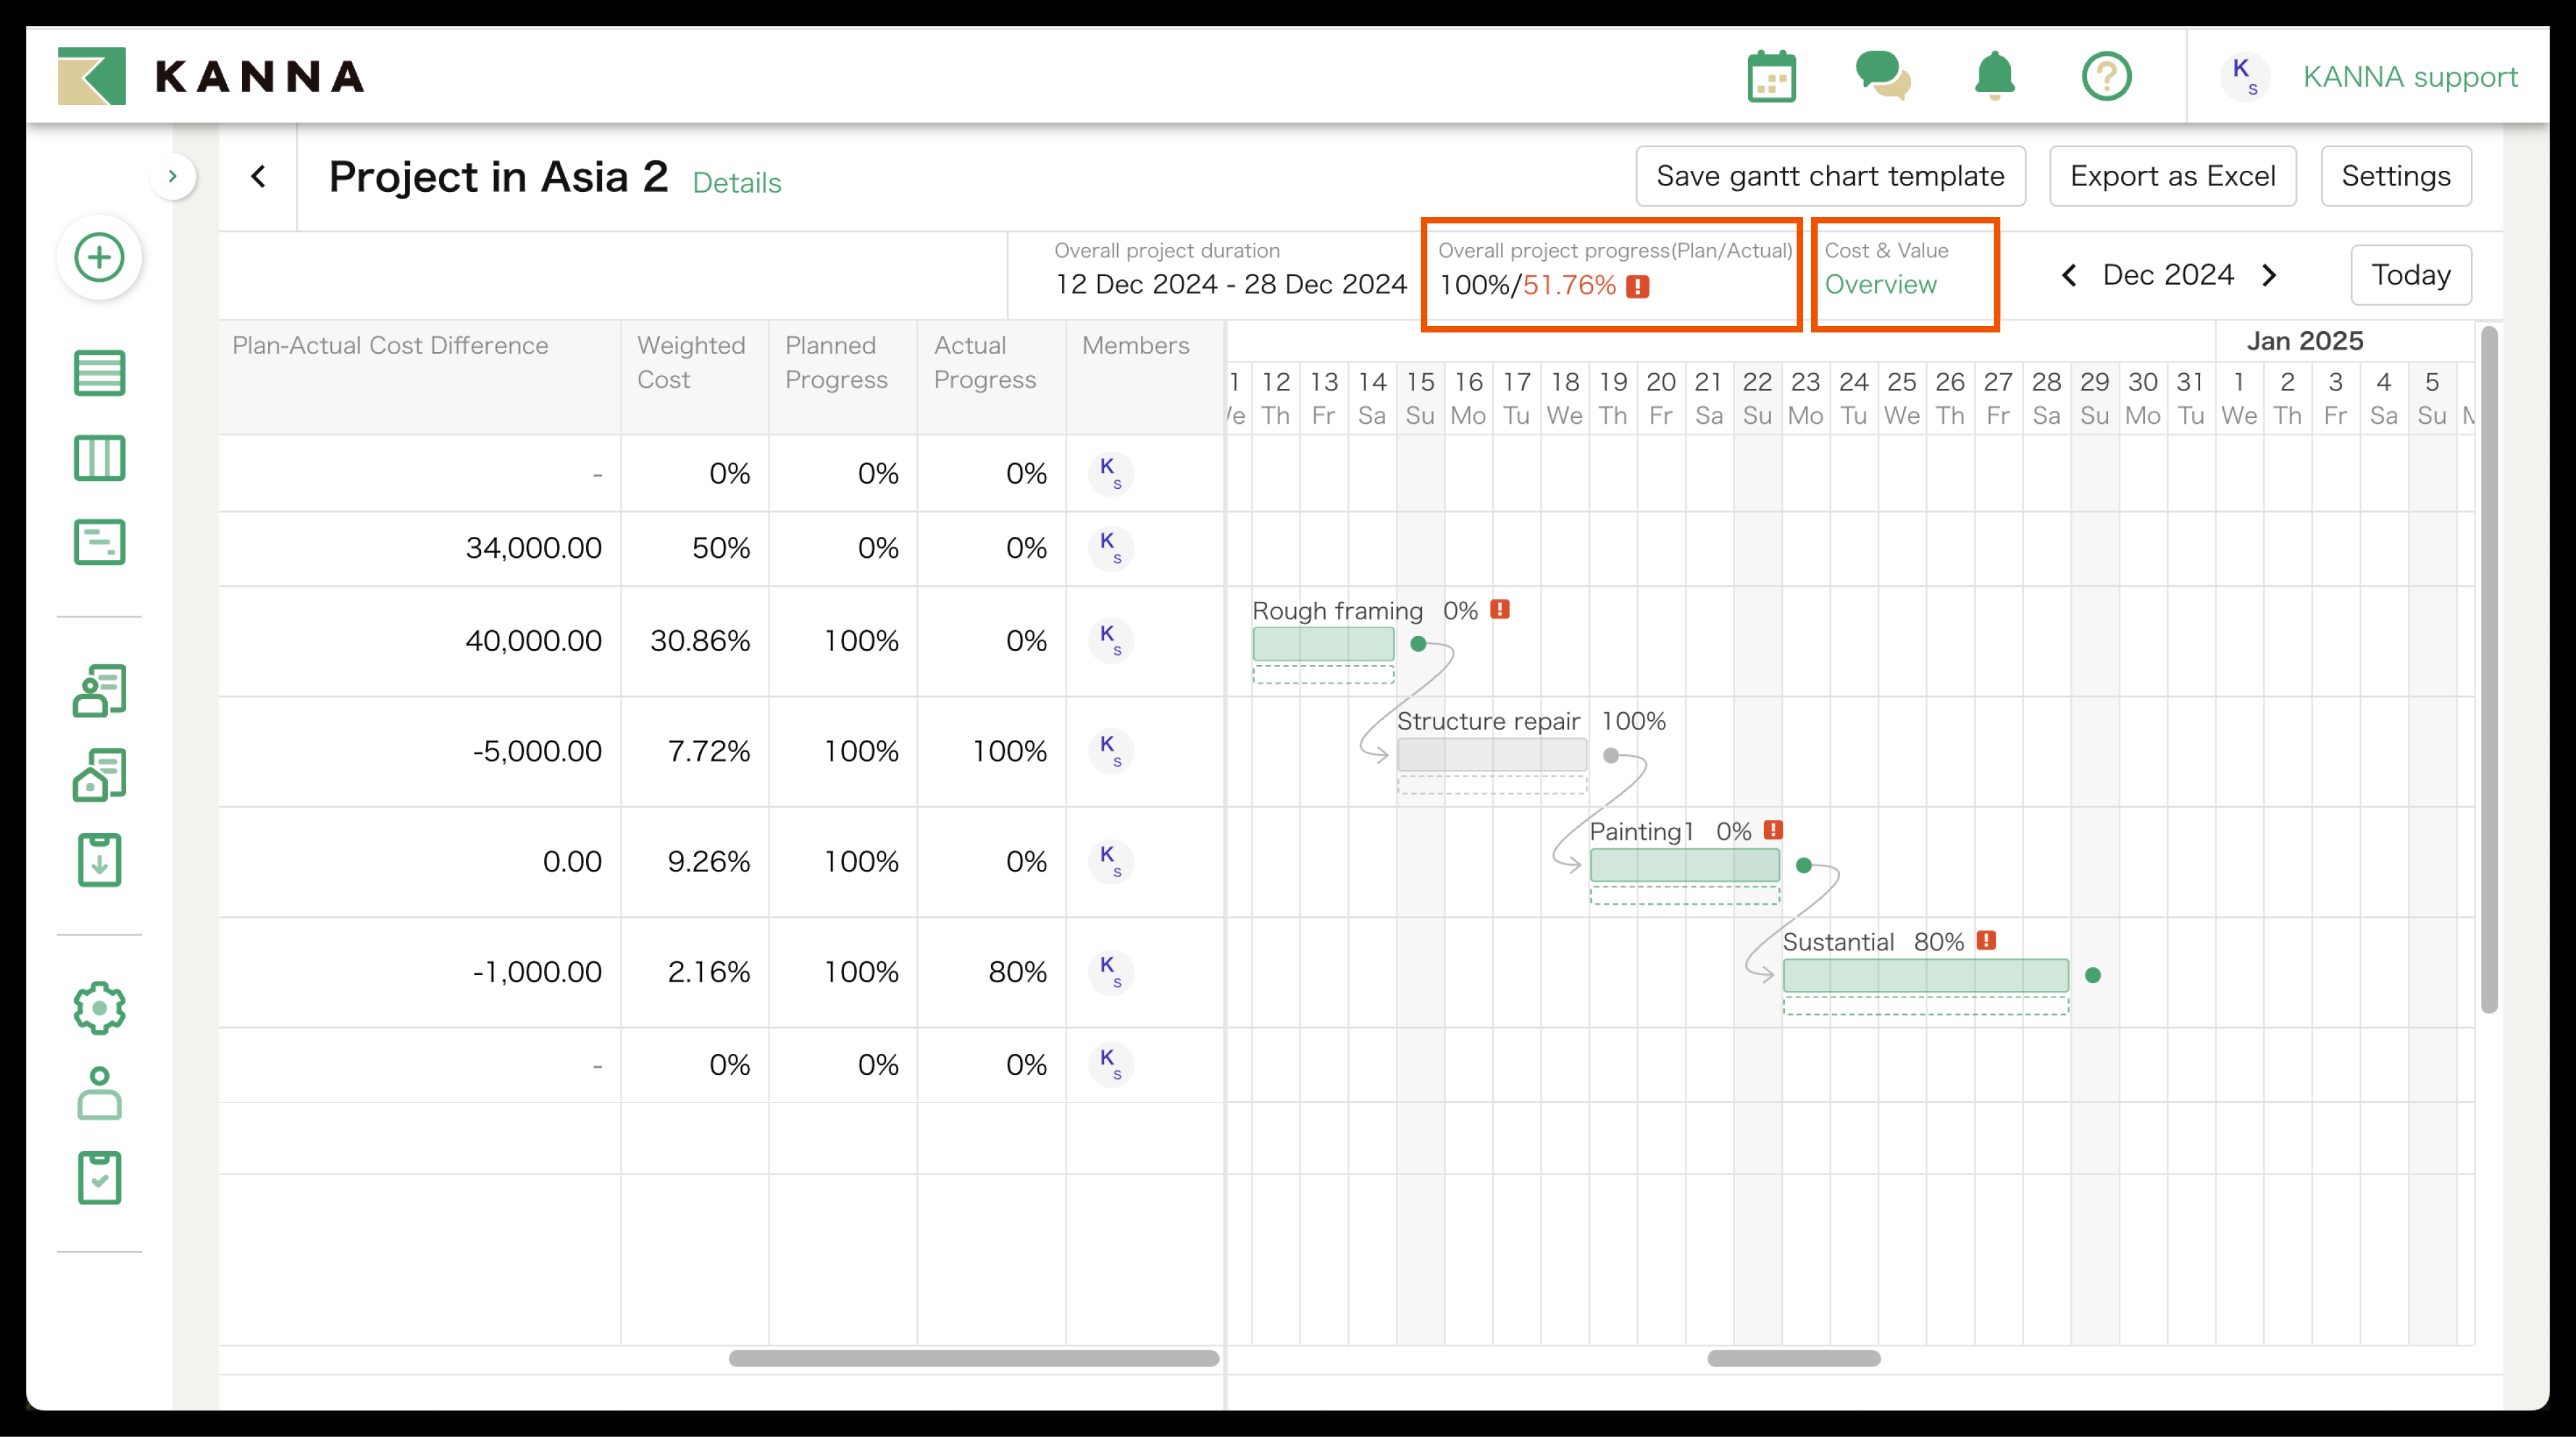
Task: Click the Rough framing gantt bar
Action: point(1323,643)
